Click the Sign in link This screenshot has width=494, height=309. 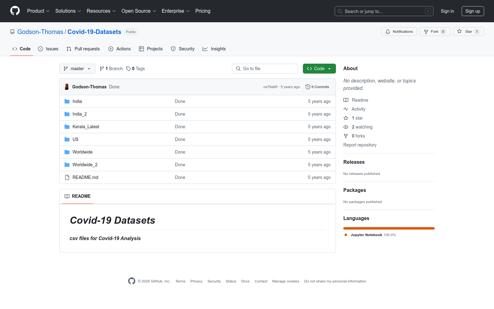pyautogui.click(x=447, y=11)
